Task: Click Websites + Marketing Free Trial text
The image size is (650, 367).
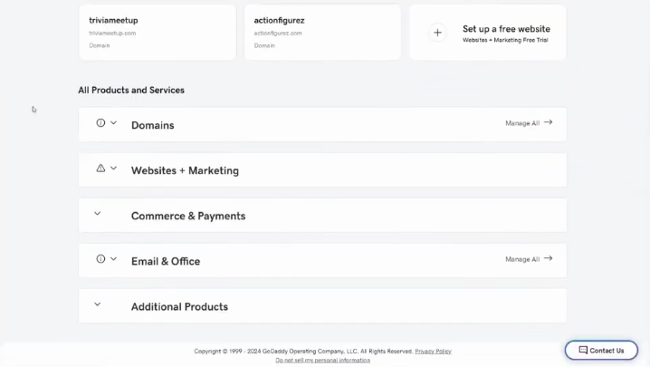Action: (505, 40)
